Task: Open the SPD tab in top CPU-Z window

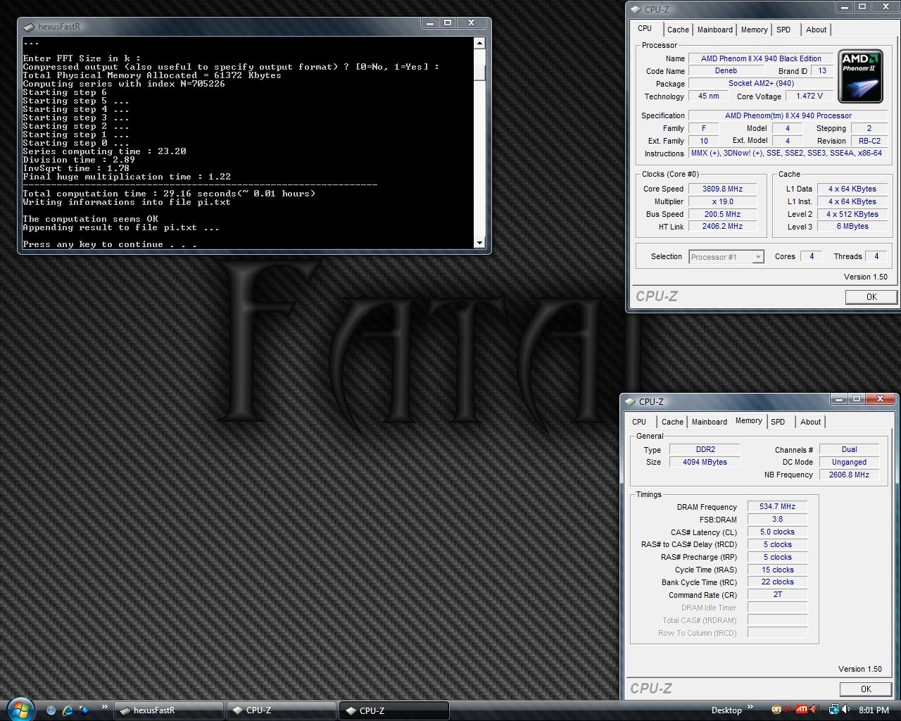Action: 783,30
